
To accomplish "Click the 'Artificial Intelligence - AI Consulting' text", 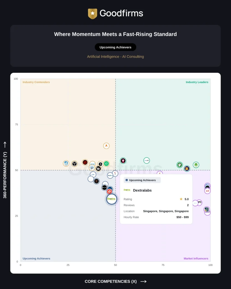I will [116, 56].
